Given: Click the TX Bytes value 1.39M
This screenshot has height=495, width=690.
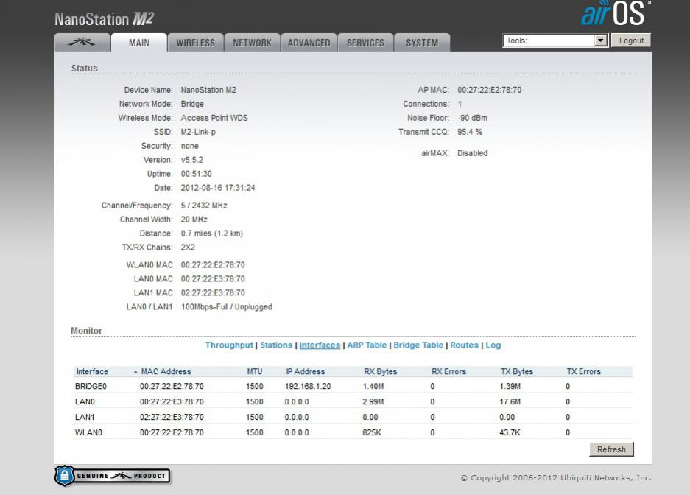Looking at the screenshot, I should (510, 386).
